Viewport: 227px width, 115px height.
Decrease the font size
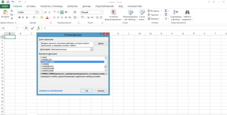pos(49,12)
